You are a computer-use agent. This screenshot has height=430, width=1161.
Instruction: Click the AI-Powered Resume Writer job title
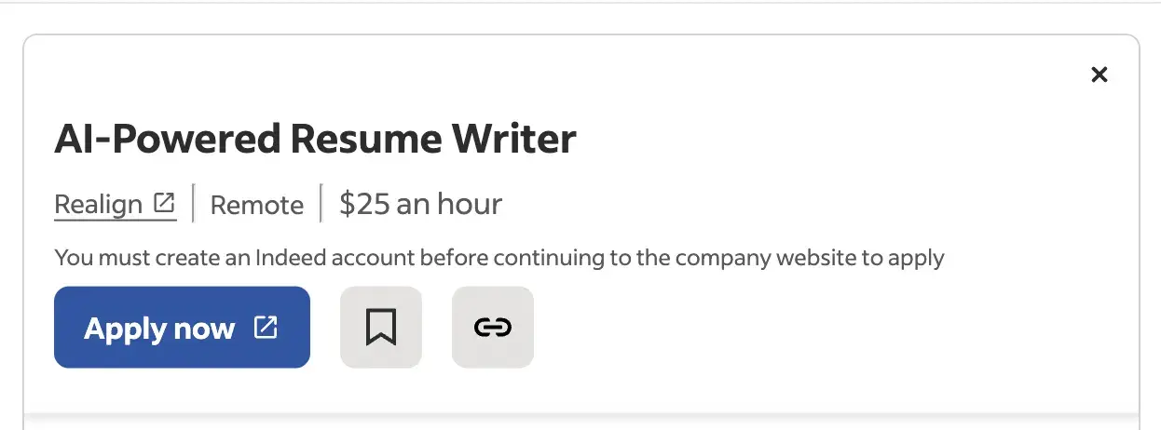click(x=315, y=140)
